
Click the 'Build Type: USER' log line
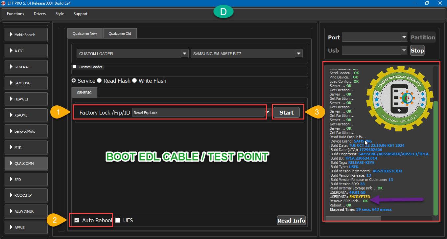pos(344,167)
